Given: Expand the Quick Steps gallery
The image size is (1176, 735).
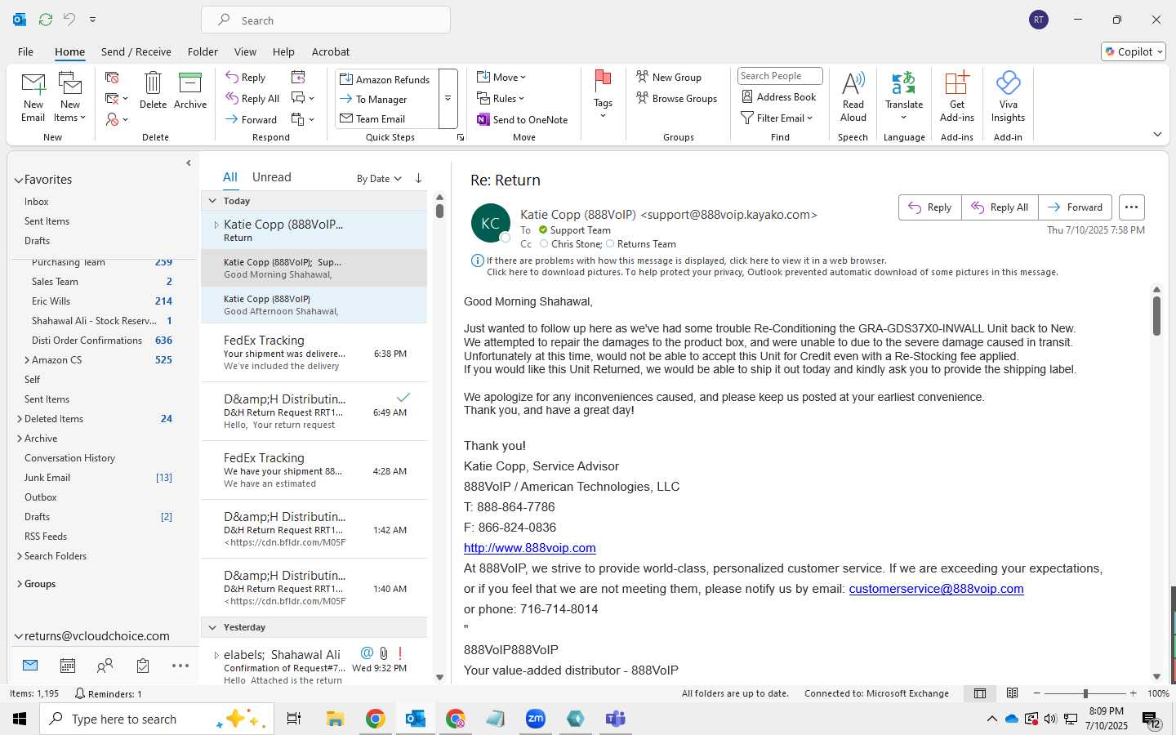Looking at the screenshot, I should coord(448,99).
